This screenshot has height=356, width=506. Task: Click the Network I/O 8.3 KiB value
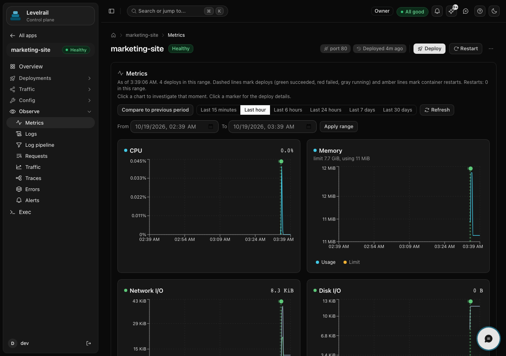click(x=282, y=291)
